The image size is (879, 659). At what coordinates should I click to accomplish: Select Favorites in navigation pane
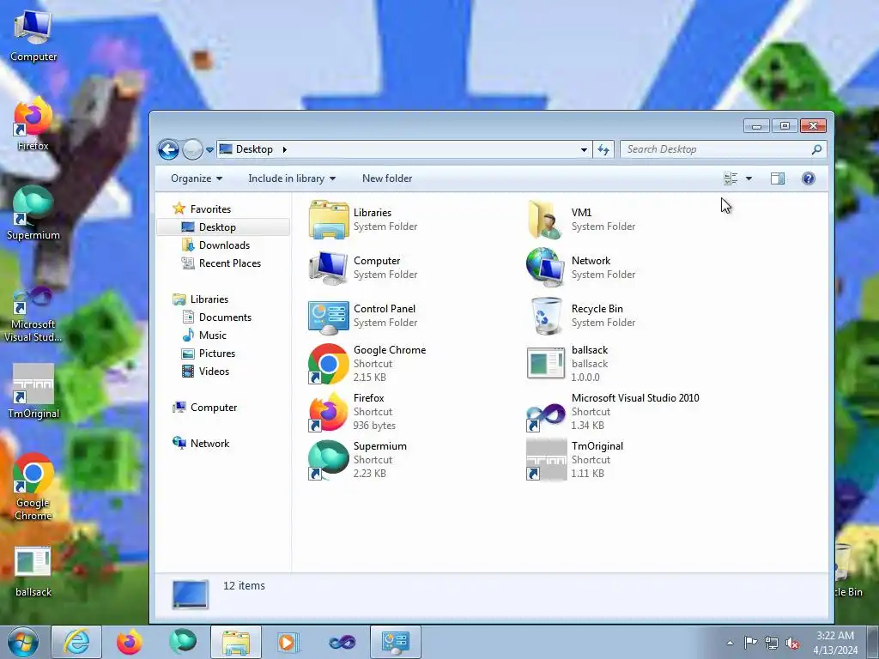point(210,209)
